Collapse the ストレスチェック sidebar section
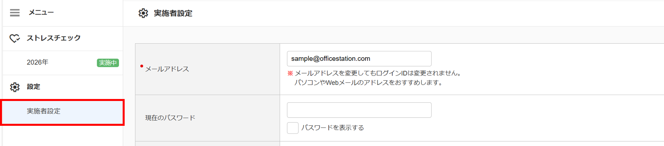Screen dimensions: 664x146 [x=54, y=38]
